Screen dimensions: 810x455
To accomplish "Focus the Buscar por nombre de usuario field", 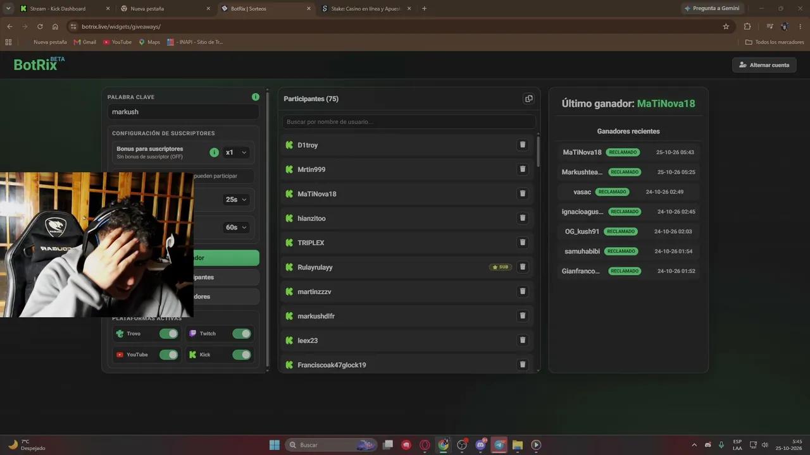I will click(x=409, y=121).
